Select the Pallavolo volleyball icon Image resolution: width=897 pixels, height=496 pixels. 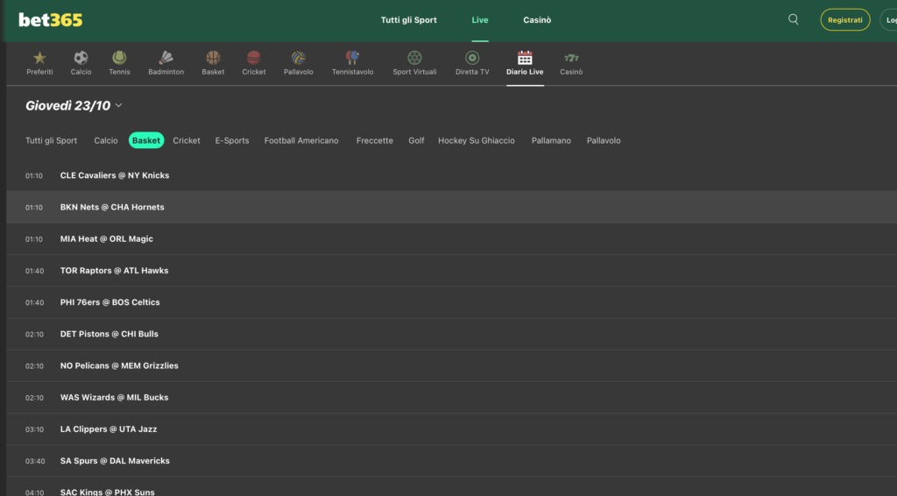pos(299,58)
